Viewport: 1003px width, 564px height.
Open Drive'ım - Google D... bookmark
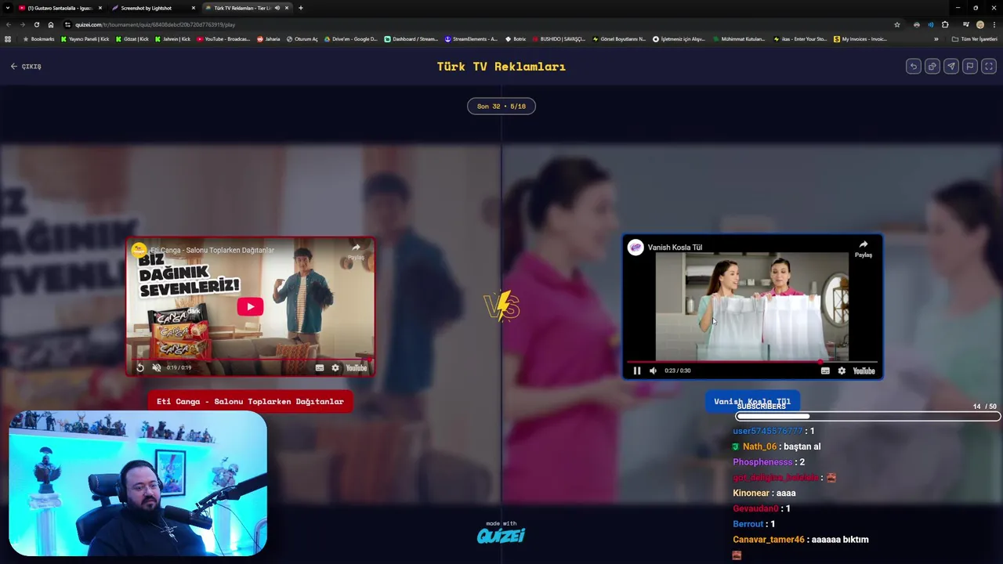point(350,38)
